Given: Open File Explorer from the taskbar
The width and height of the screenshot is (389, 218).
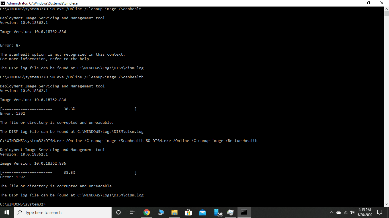Looking at the screenshot, I should click(175, 212).
